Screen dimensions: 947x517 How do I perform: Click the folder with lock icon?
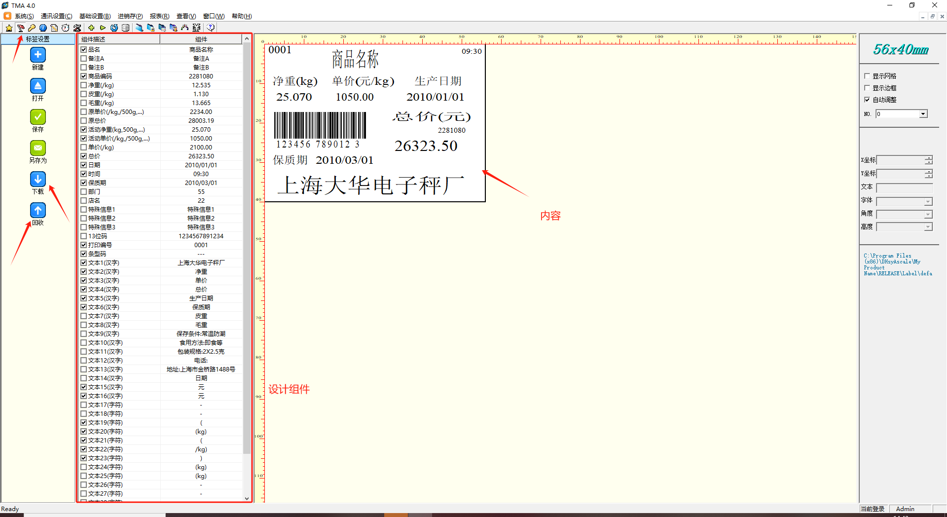point(150,28)
